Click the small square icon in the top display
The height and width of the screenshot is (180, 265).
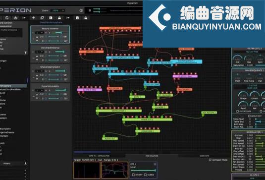[90, 10]
